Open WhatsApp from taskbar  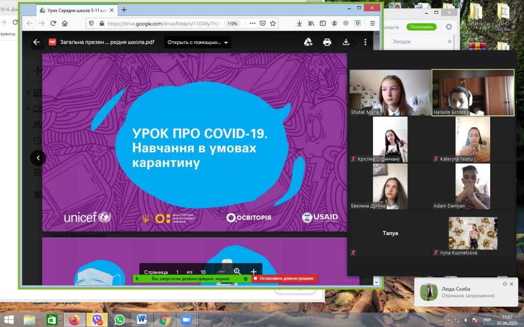[119, 320]
